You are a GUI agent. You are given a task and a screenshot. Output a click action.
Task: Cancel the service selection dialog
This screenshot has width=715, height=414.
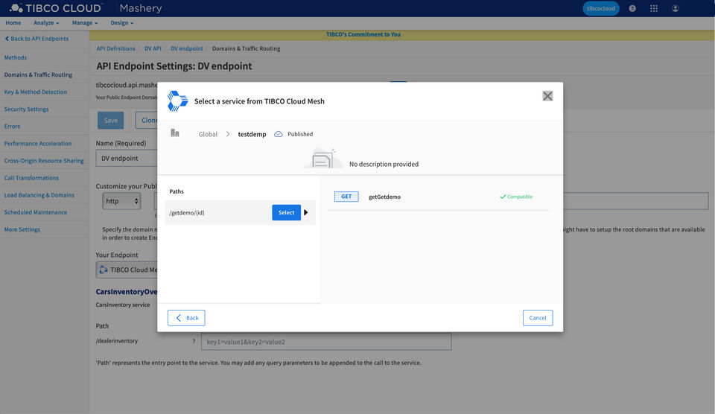pyautogui.click(x=538, y=318)
